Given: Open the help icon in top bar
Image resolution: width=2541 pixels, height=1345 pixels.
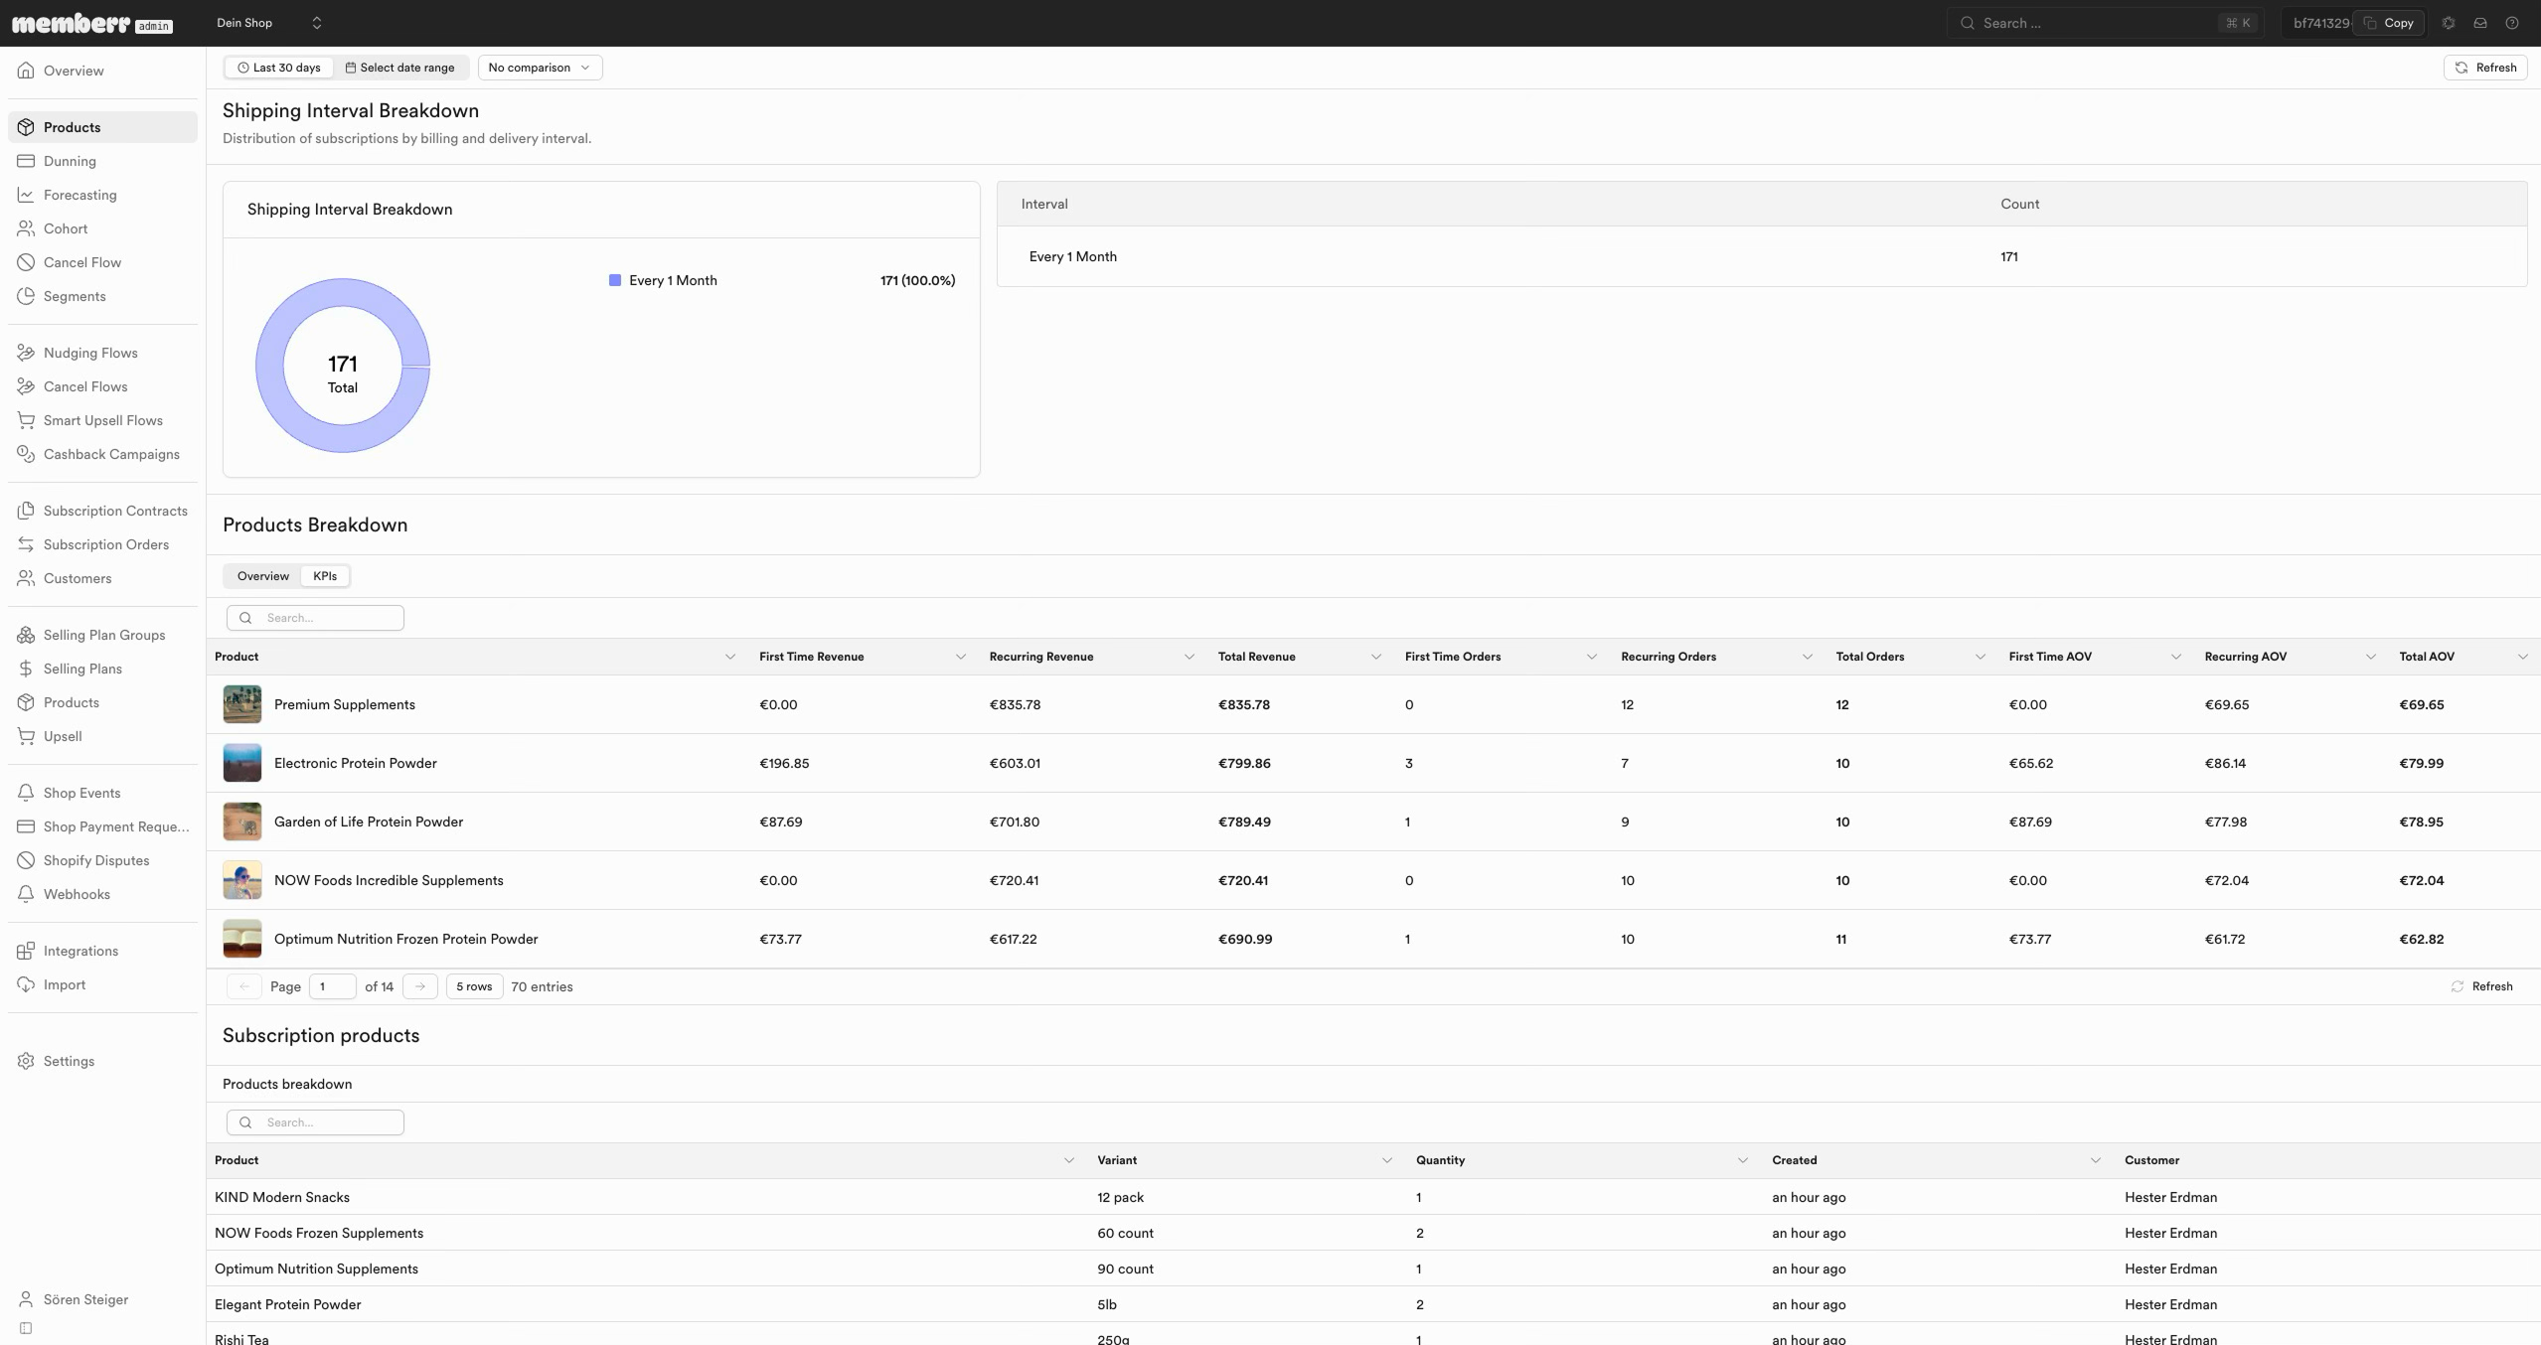Looking at the screenshot, I should (2512, 23).
